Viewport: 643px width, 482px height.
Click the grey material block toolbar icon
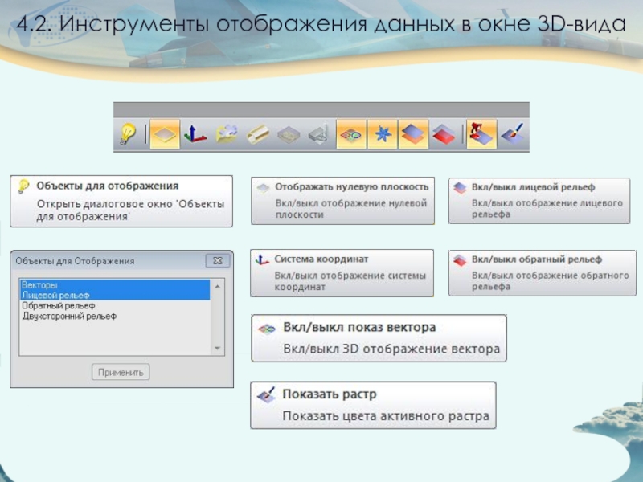coord(289,134)
